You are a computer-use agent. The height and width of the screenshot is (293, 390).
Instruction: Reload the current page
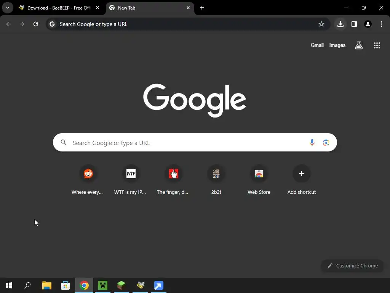click(x=36, y=24)
